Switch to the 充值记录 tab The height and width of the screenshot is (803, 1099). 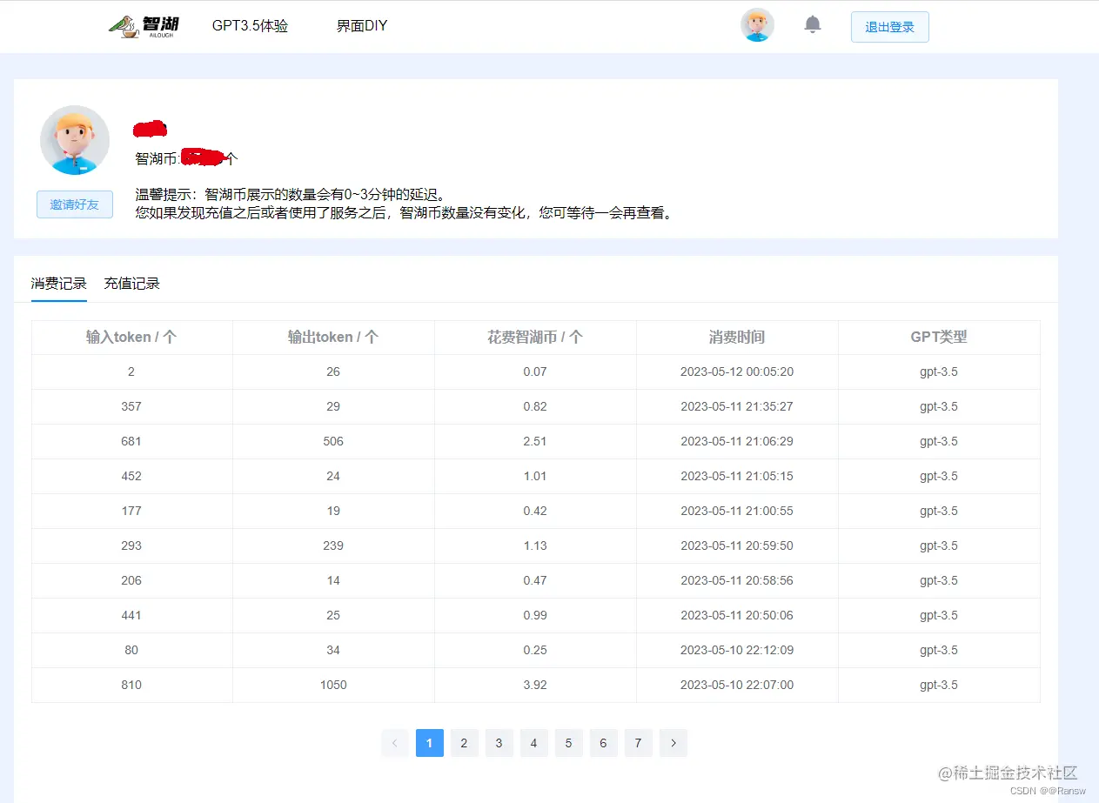click(131, 283)
